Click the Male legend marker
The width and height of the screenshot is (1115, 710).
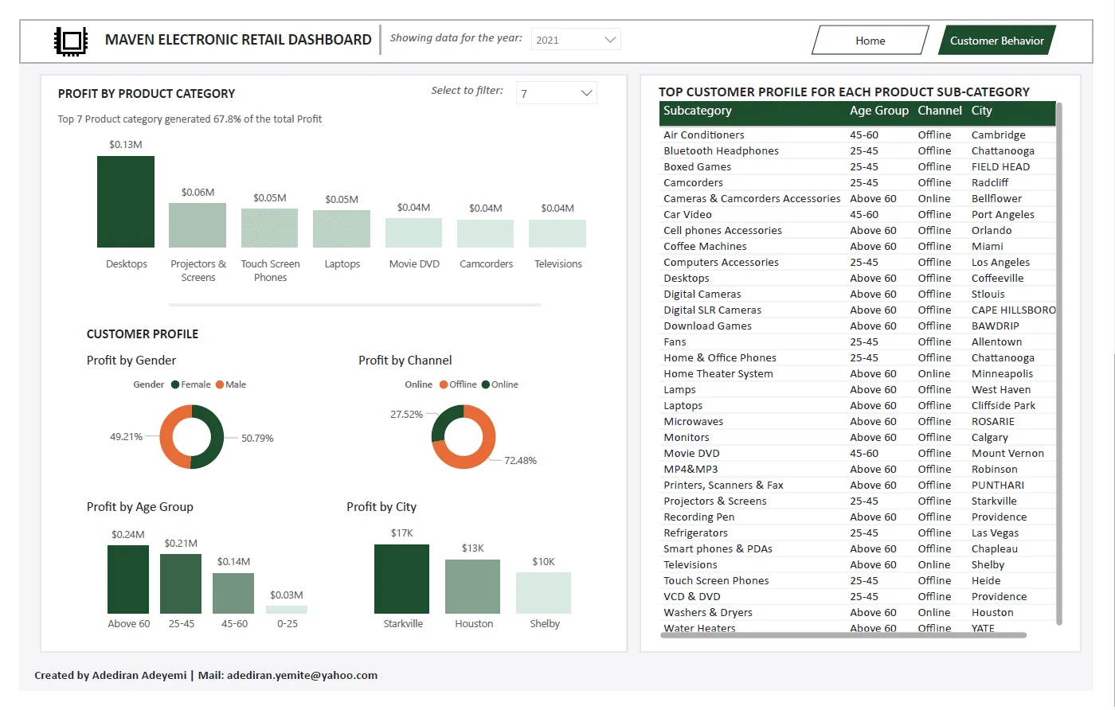[x=220, y=384]
